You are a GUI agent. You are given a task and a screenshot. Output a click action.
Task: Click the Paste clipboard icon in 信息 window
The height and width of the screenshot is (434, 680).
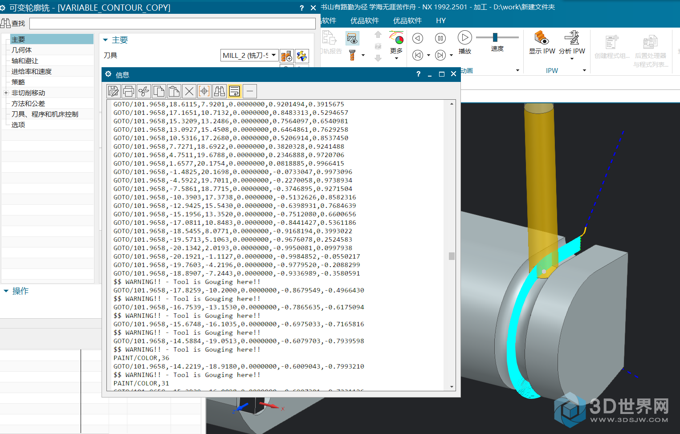click(174, 91)
